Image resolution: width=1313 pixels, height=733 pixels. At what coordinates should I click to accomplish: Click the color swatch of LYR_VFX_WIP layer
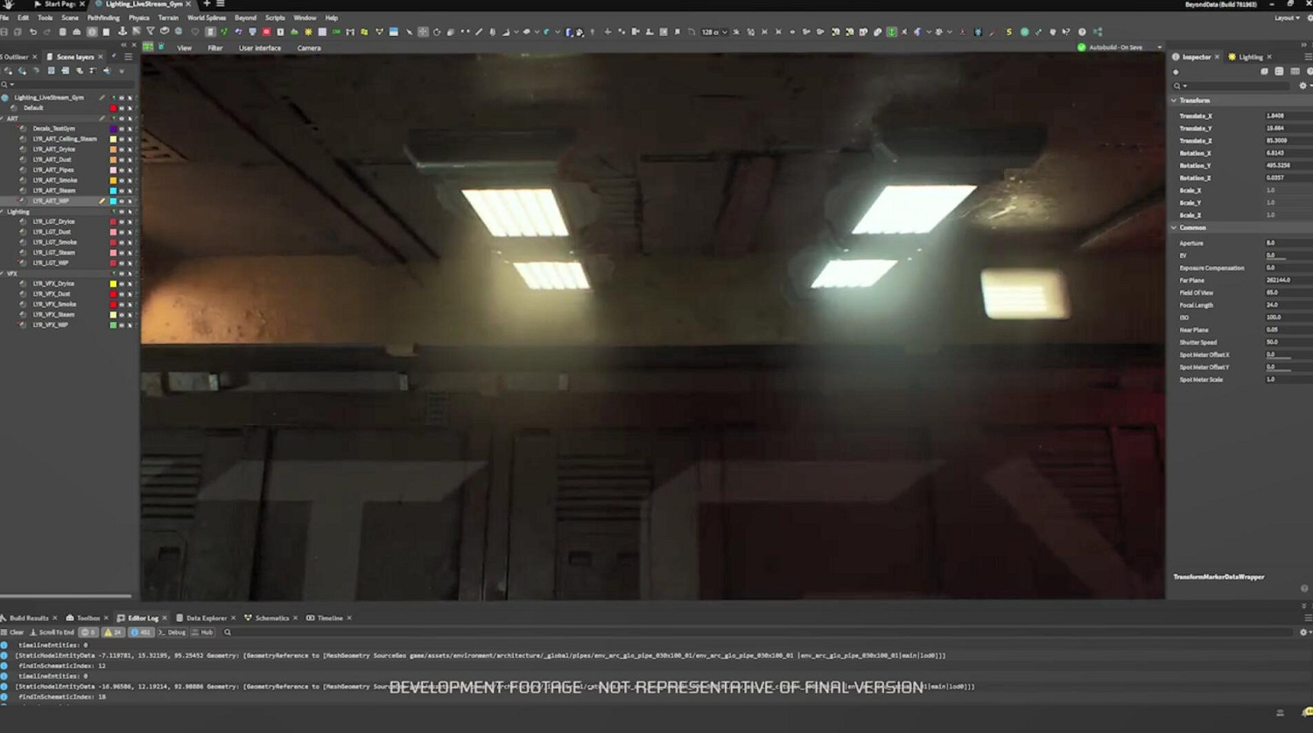coord(113,325)
